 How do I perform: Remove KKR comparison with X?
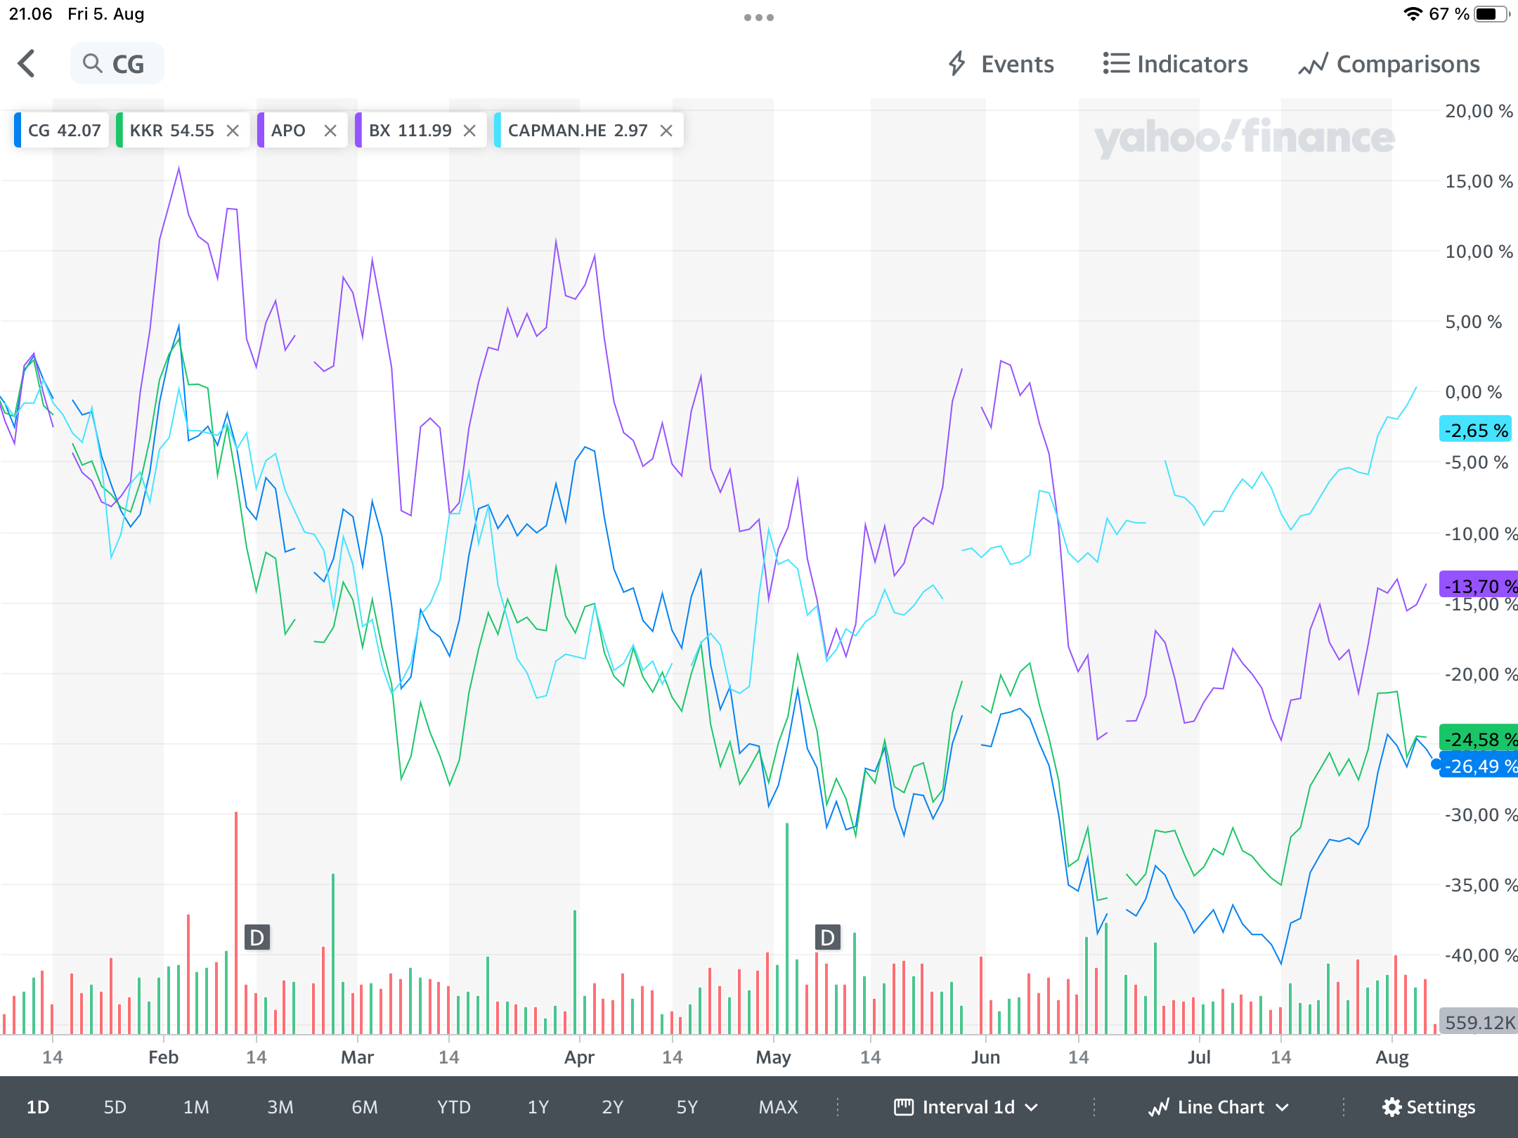(x=233, y=131)
